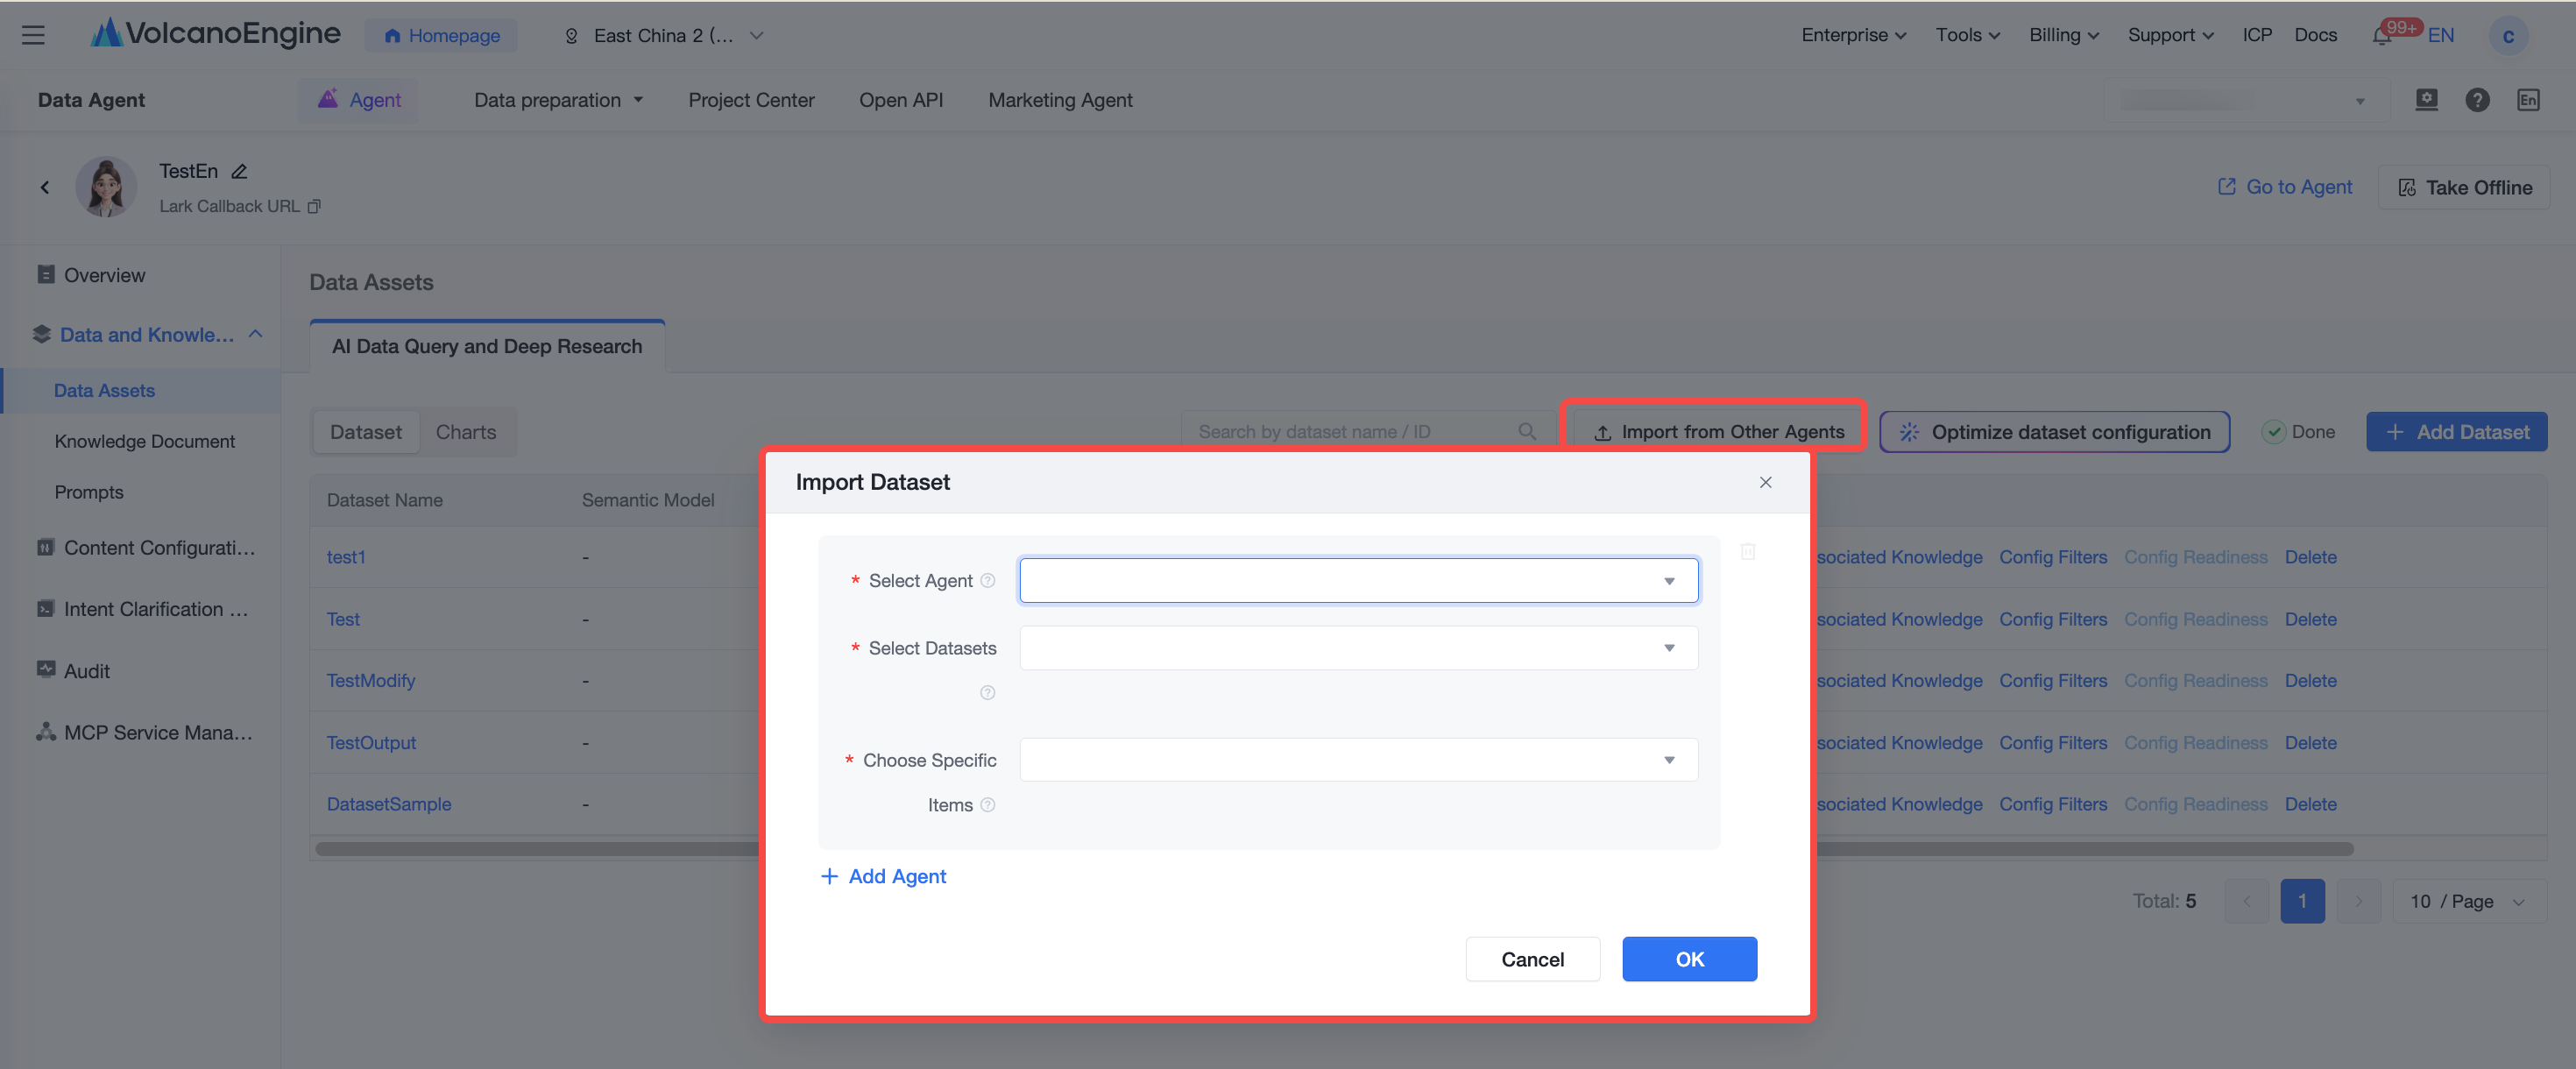Expand the East China 2 region selector
The height and width of the screenshot is (1069, 2576).
click(664, 36)
